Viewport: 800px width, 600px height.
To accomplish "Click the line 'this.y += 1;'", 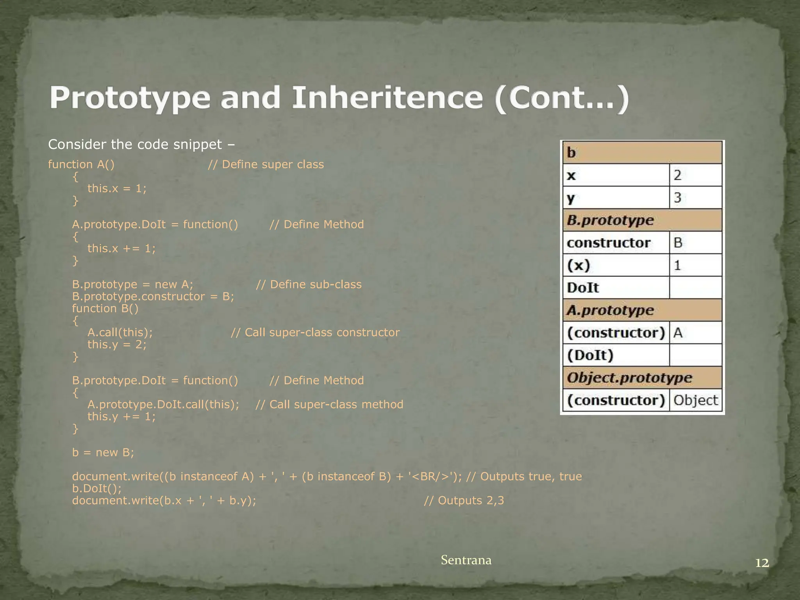I will [x=121, y=416].
